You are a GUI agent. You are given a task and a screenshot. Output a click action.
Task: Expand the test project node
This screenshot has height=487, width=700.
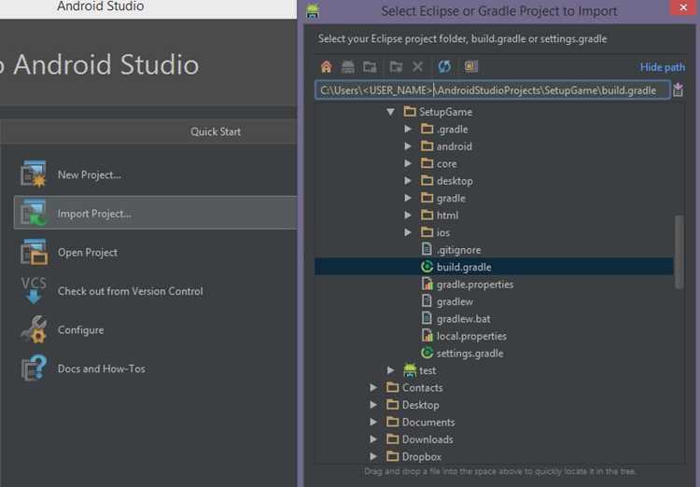pyautogui.click(x=391, y=370)
